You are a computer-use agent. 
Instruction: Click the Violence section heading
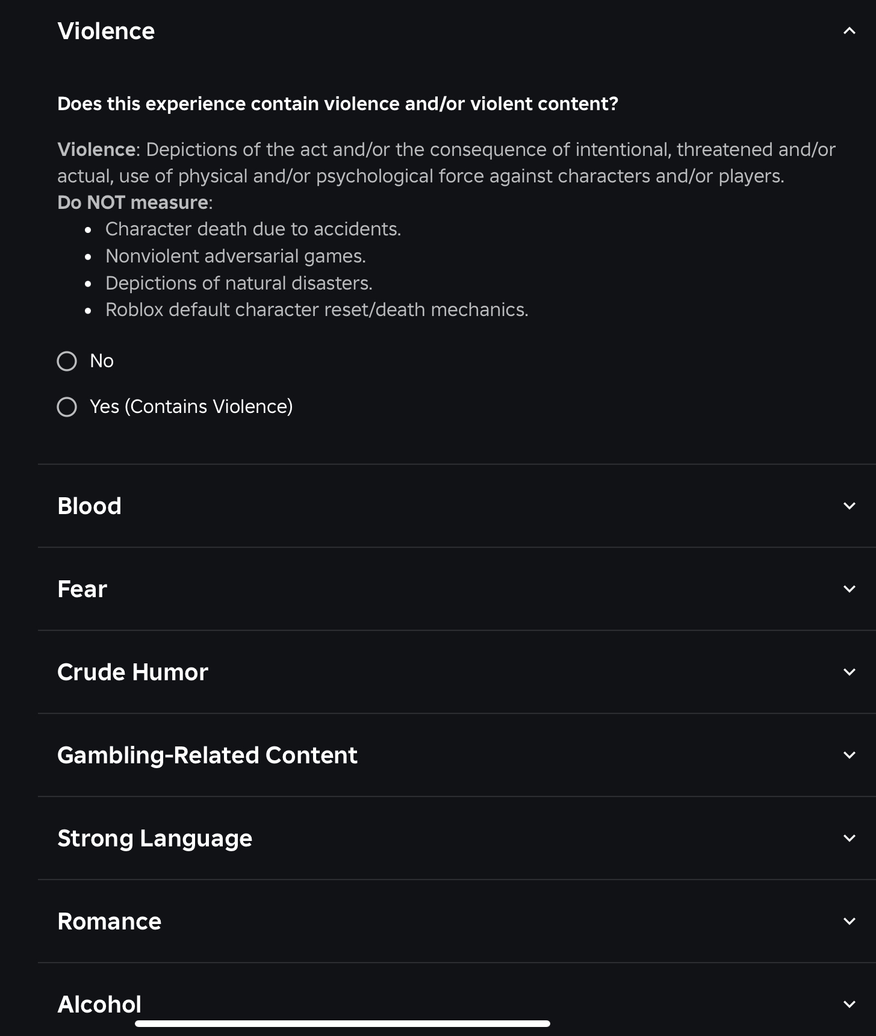click(106, 31)
